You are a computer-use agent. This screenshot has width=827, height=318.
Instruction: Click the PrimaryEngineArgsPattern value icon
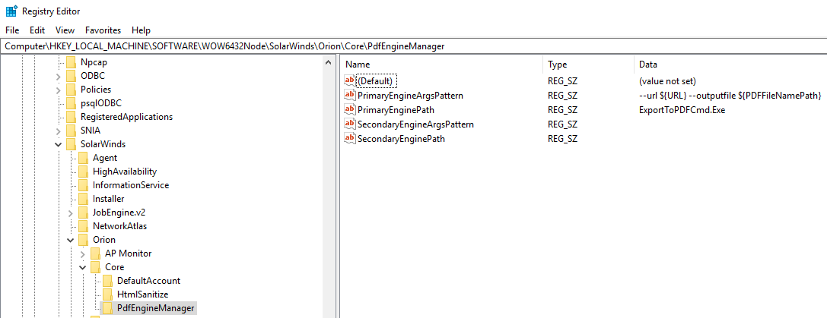(x=350, y=96)
